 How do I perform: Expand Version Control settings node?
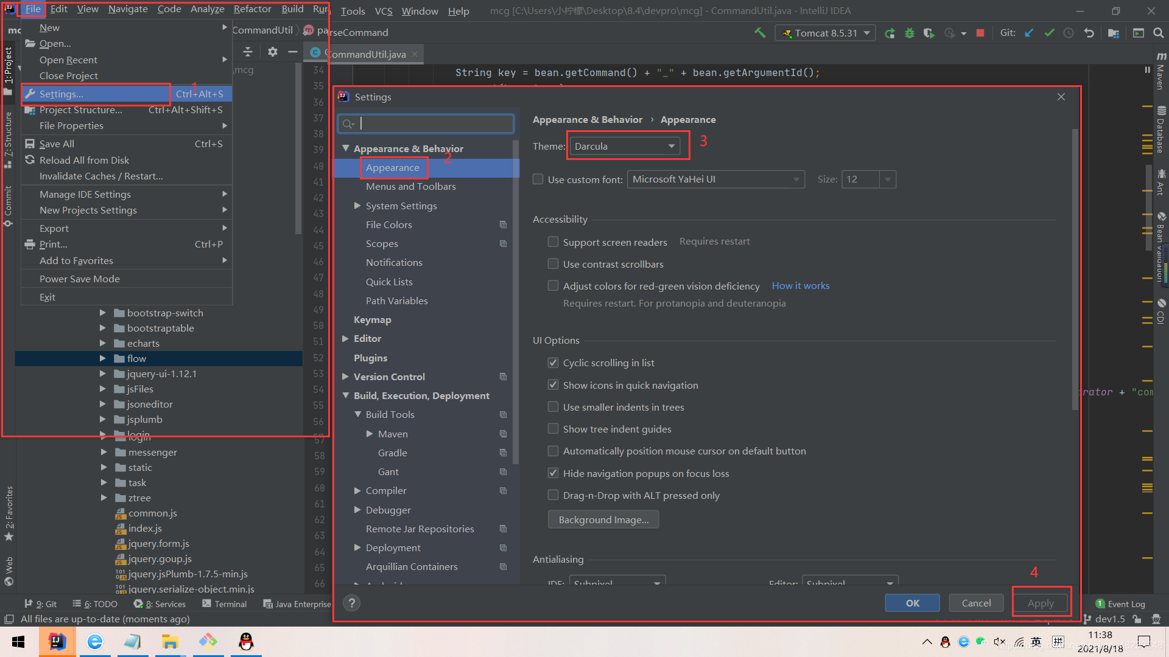click(346, 377)
